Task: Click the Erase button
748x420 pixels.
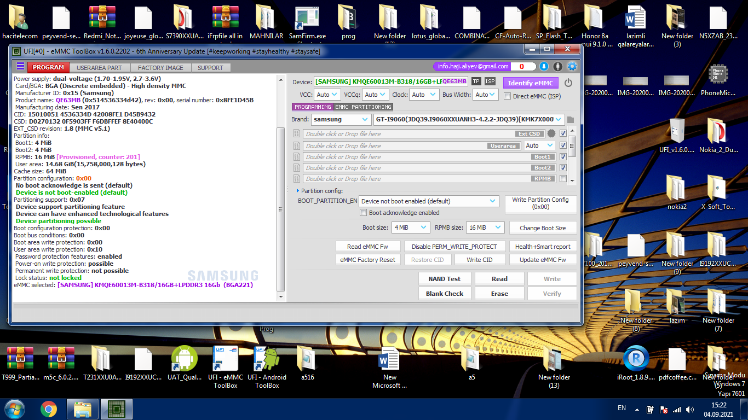Action: pyautogui.click(x=499, y=294)
